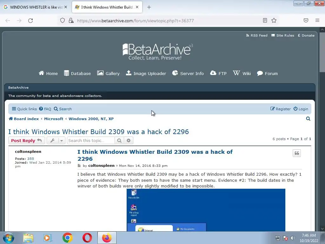Image resolution: width=325 pixels, height=244 pixels.
Task: Bookmark this page with the star icon
Action: [x=274, y=20]
